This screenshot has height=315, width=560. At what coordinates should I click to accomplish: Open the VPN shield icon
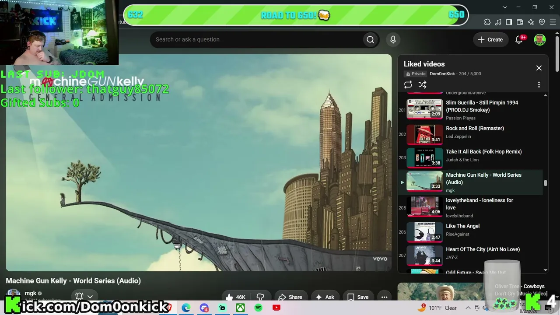(x=542, y=22)
